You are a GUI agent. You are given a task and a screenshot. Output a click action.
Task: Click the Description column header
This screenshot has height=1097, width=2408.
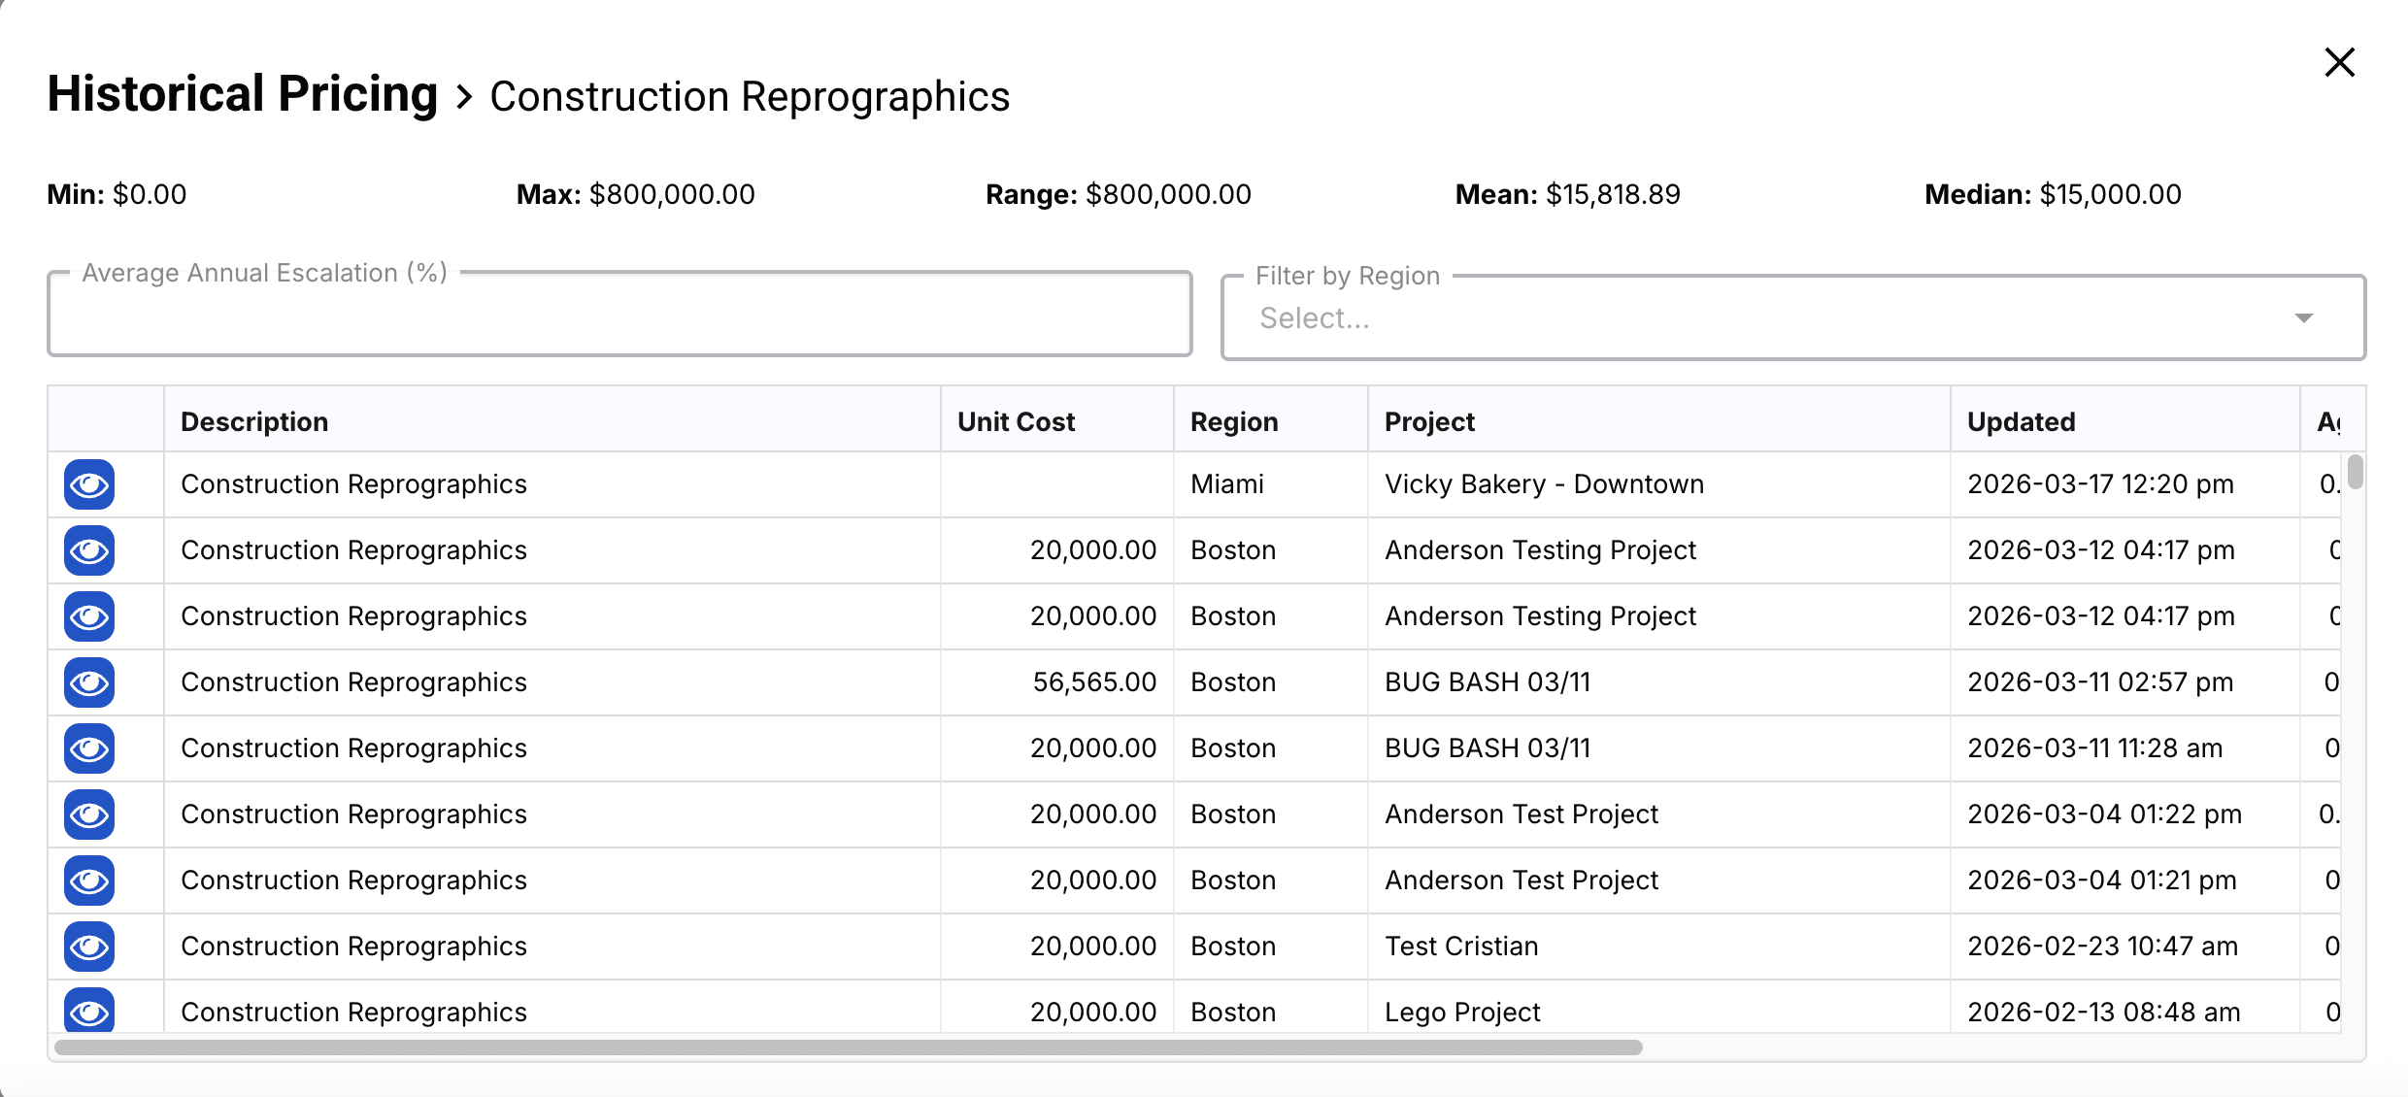point(254,421)
